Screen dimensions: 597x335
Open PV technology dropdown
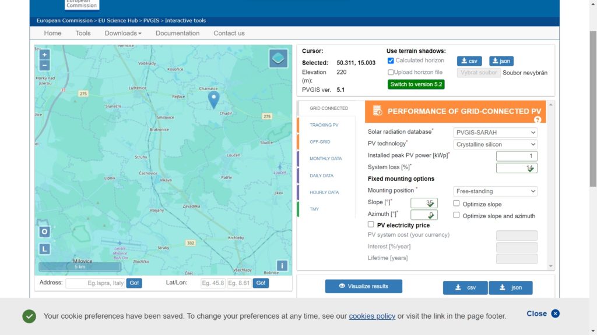496,144
